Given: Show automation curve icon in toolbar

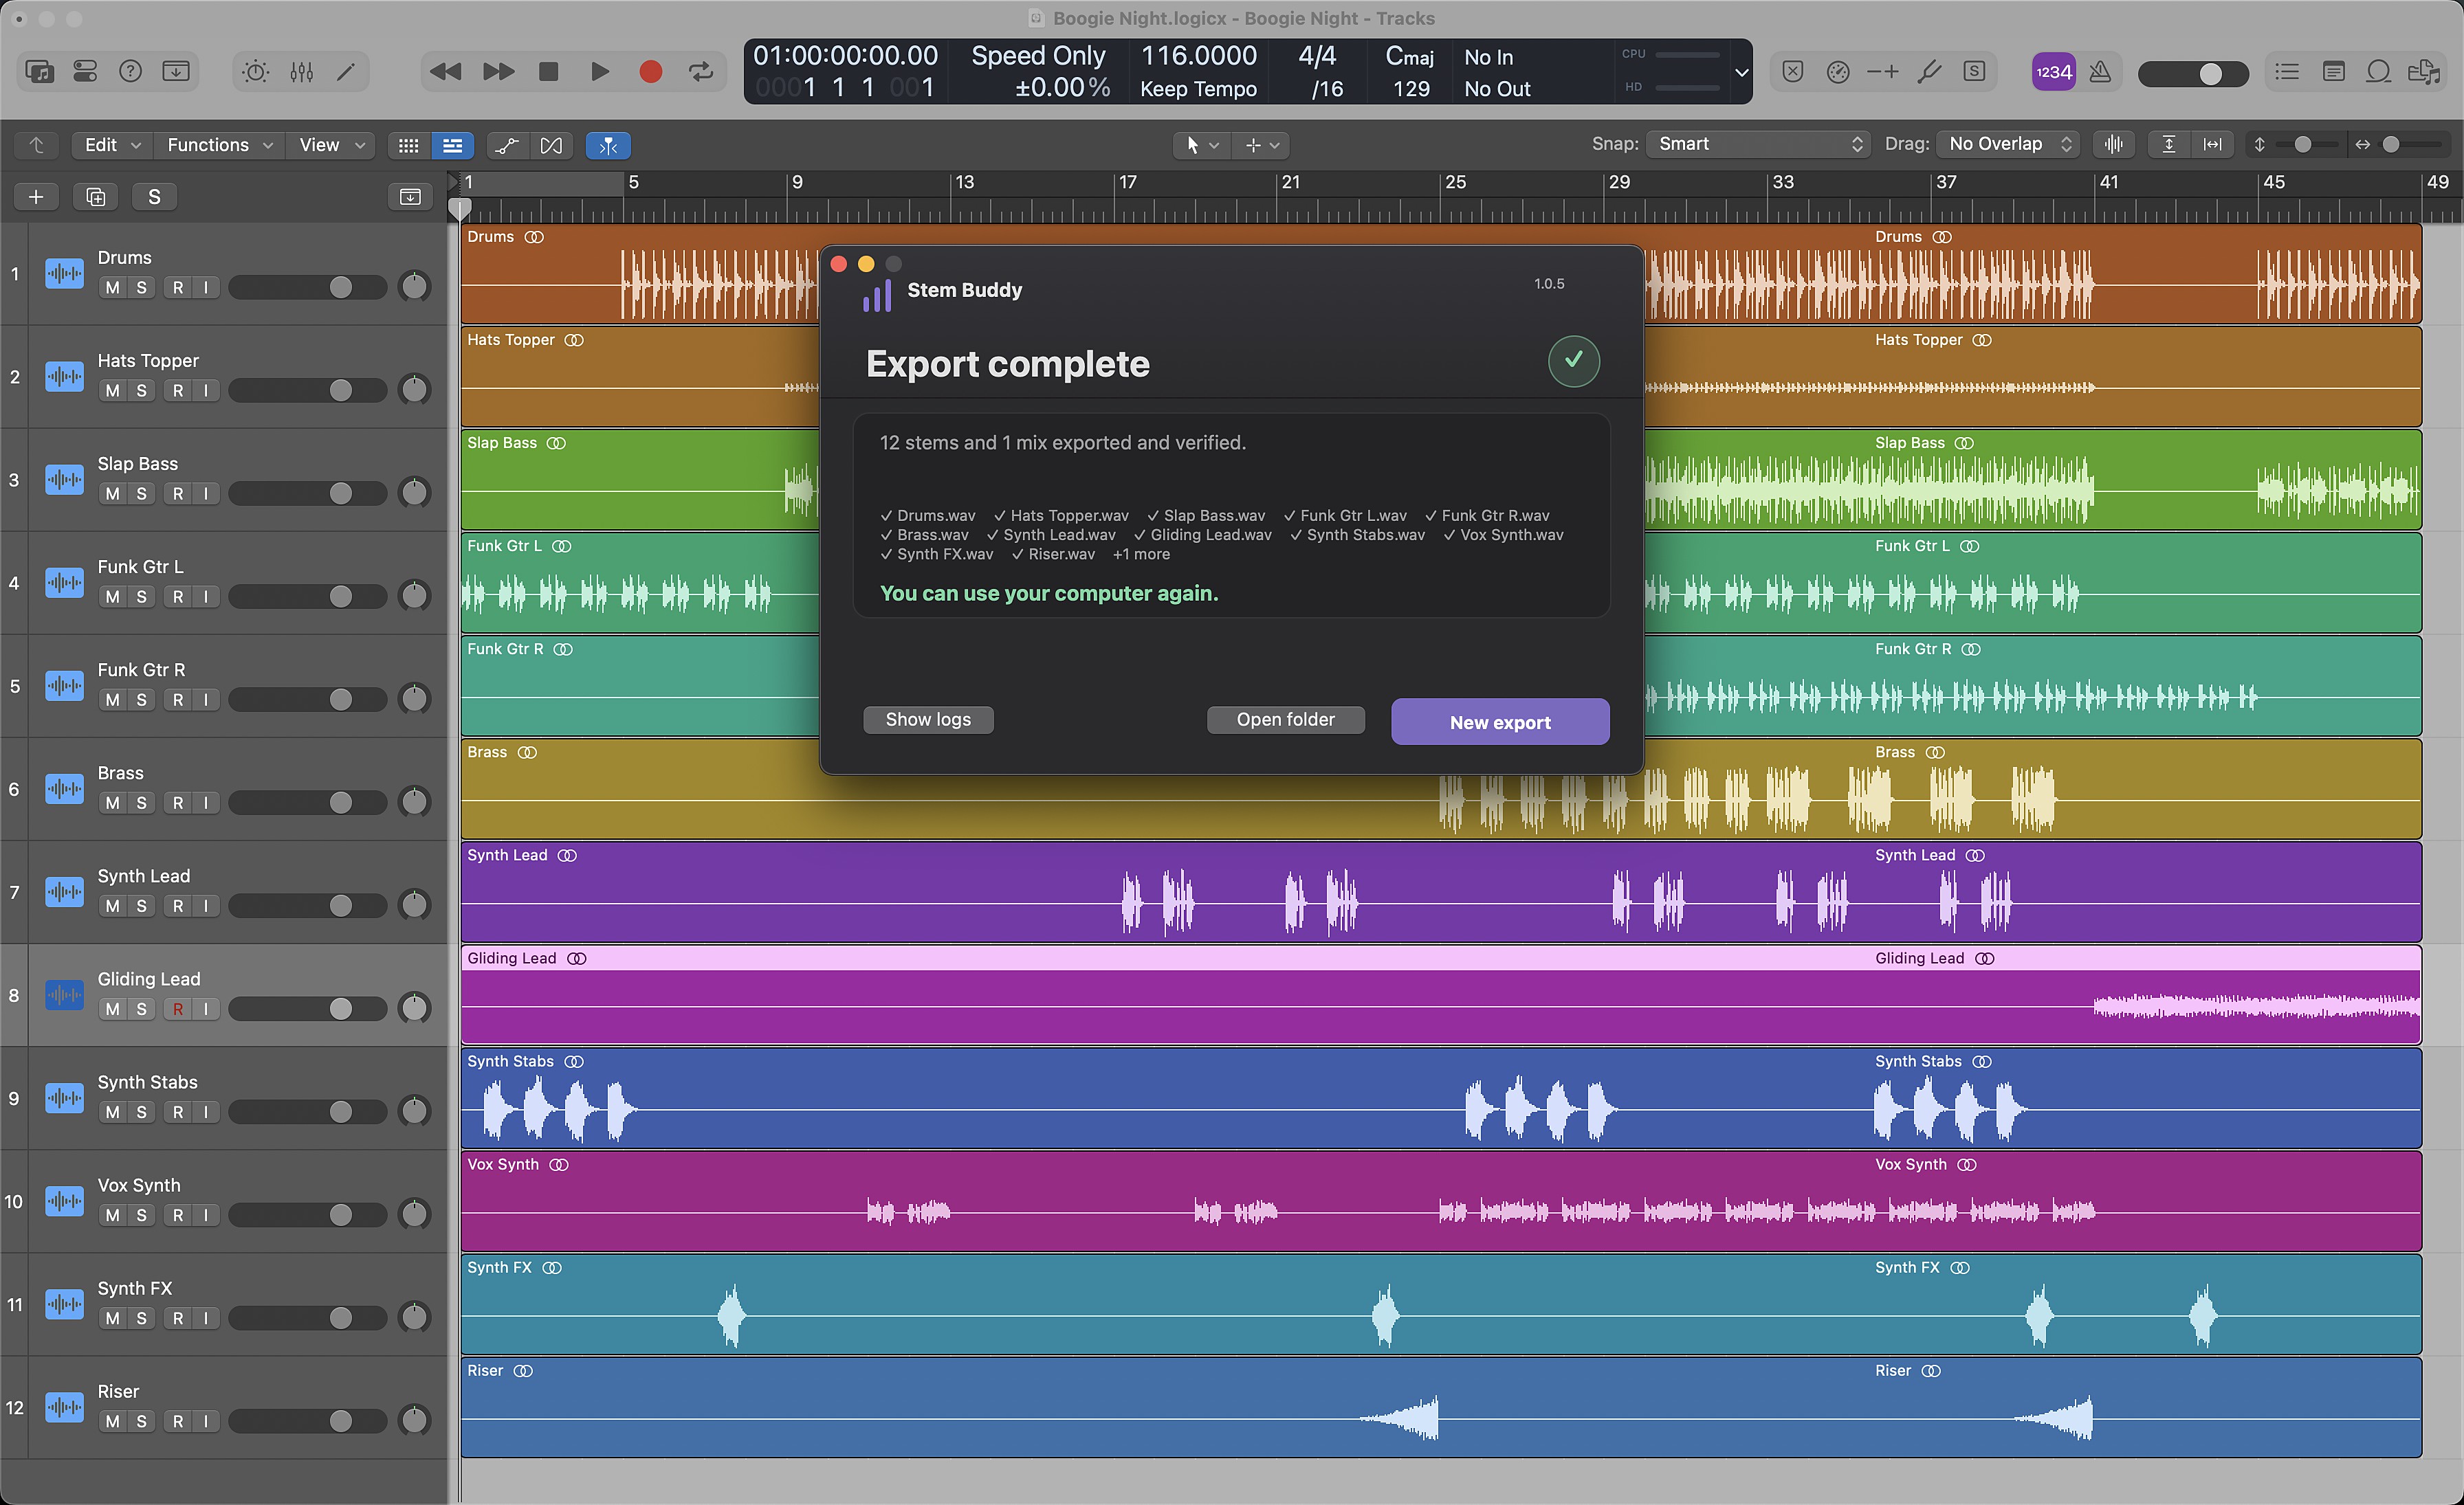Looking at the screenshot, I should pyautogui.click(x=508, y=146).
